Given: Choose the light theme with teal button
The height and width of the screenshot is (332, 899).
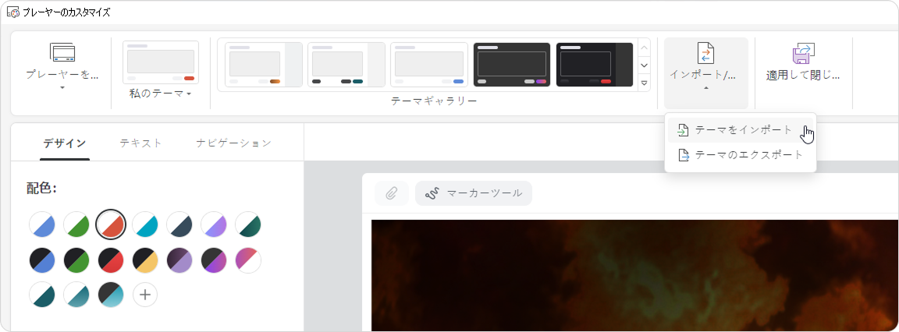Looking at the screenshot, I should pyautogui.click(x=346, y=64).
